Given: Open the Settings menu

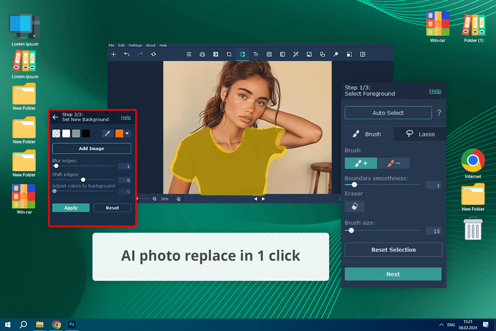Looking at the screenshot, I should pyautogui.click(x=135, y=46).
